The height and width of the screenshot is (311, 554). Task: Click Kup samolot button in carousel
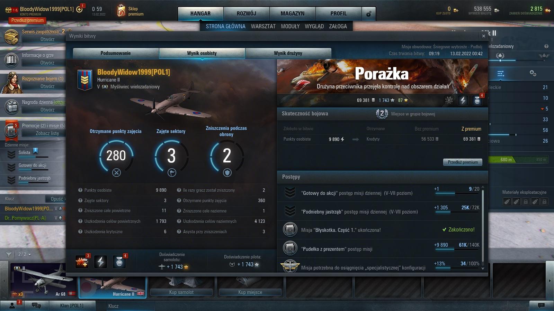click(x=181, y=292)
